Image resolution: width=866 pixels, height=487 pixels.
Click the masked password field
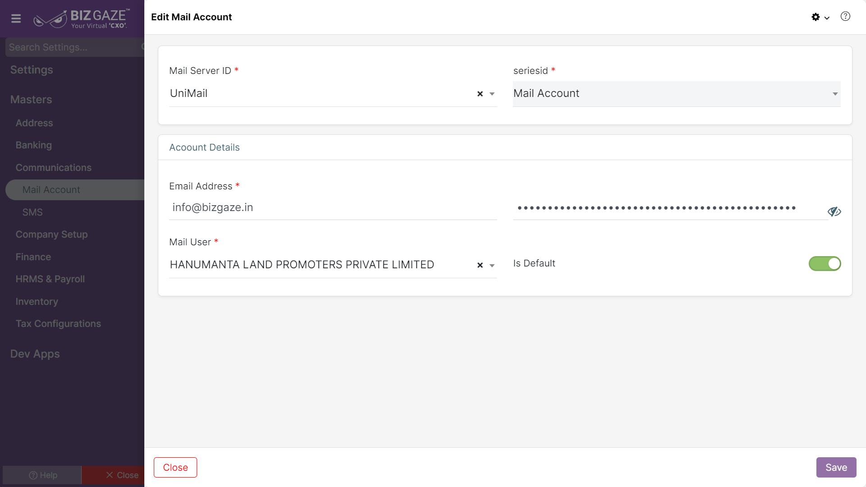(x=669, y=208)
